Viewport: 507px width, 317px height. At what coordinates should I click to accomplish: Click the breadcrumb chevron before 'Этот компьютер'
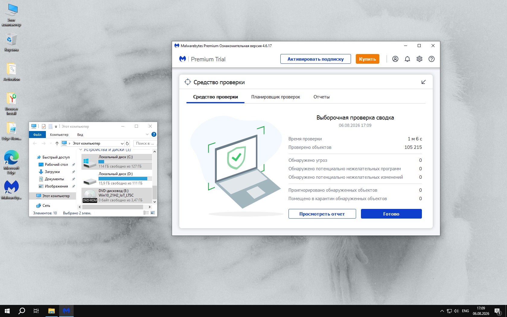pos(69,143)
